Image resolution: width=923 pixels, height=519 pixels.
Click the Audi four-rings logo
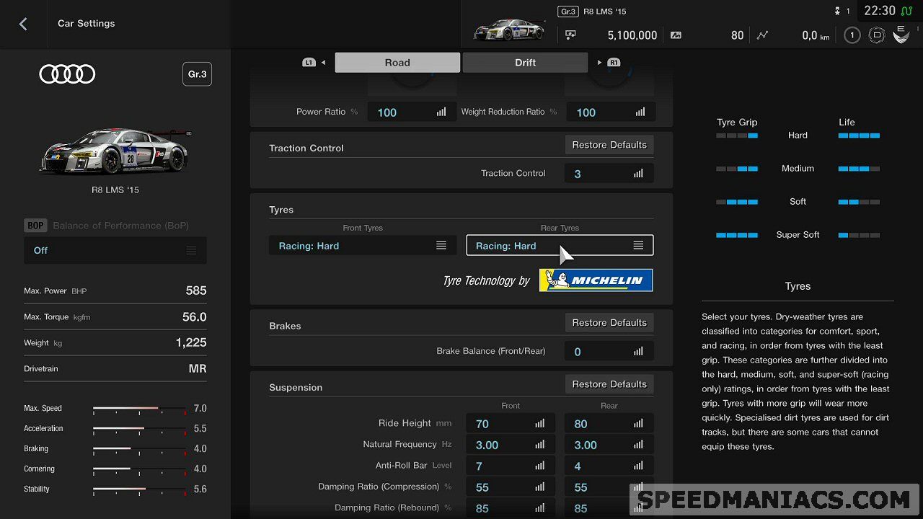[x=67, y=74]
